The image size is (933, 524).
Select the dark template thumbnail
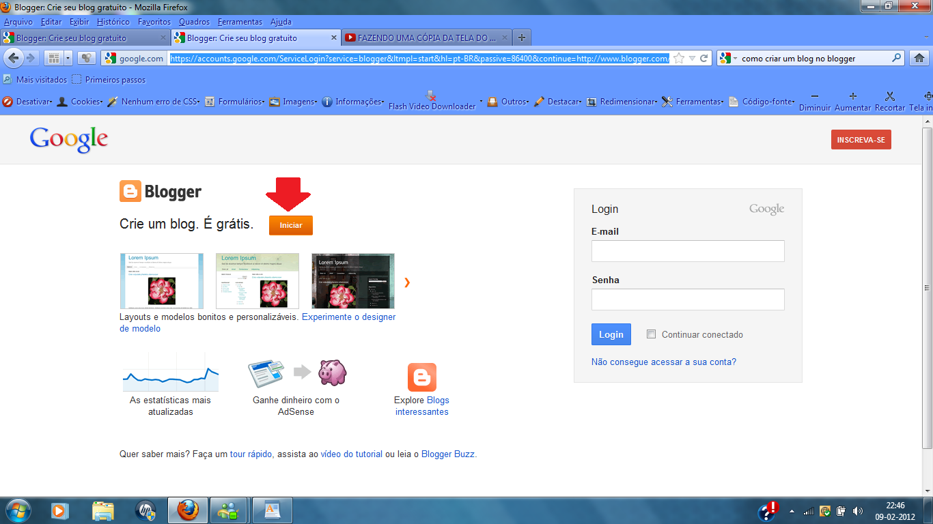pos(353,281)
